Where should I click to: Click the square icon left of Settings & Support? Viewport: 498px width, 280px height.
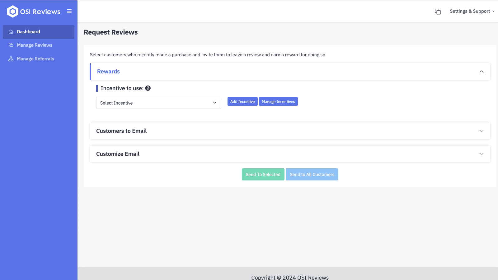point(438,12)
